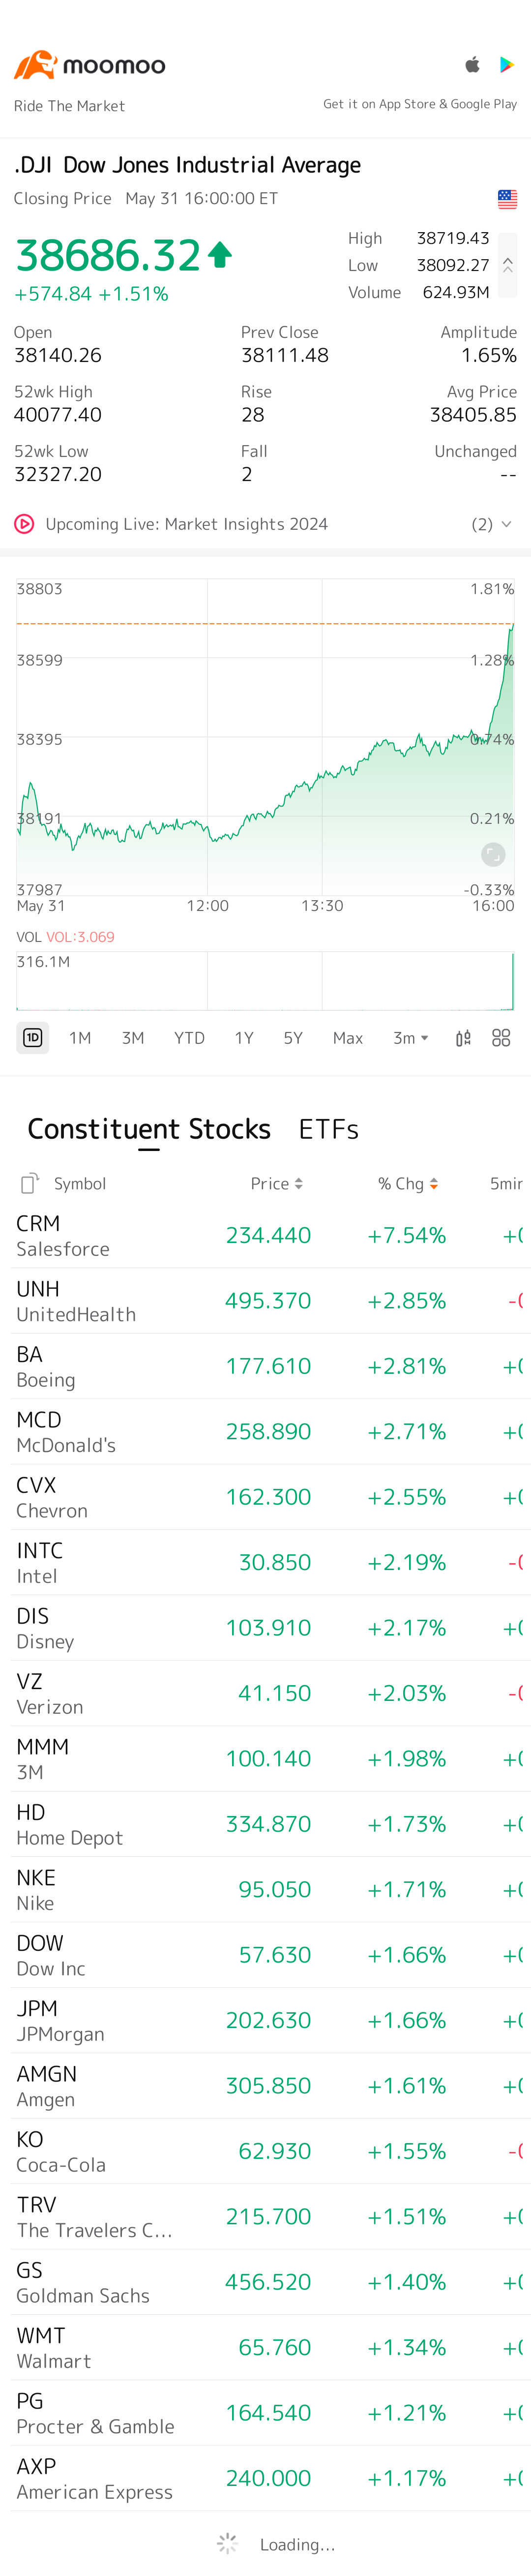Select the YTD chart range
Viewport: 531px width, 2576px height.
coord(189,1038)
